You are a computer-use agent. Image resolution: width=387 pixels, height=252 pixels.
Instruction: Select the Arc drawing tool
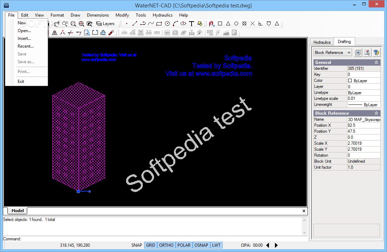pos(175,24)
